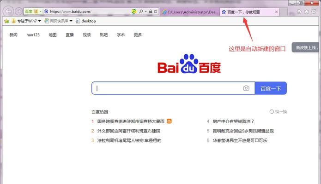
Task: Open the address bar search dropdown arrow
Action: coord(145,11)
